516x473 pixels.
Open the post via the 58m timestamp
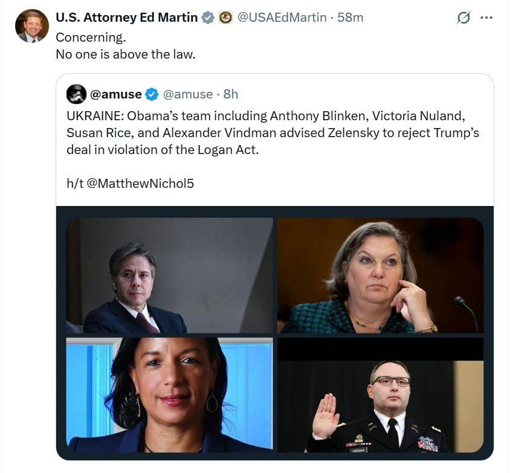(x=351, y=18)
